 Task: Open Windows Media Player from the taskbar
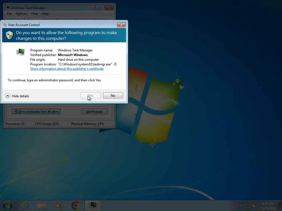click(58, 206)
